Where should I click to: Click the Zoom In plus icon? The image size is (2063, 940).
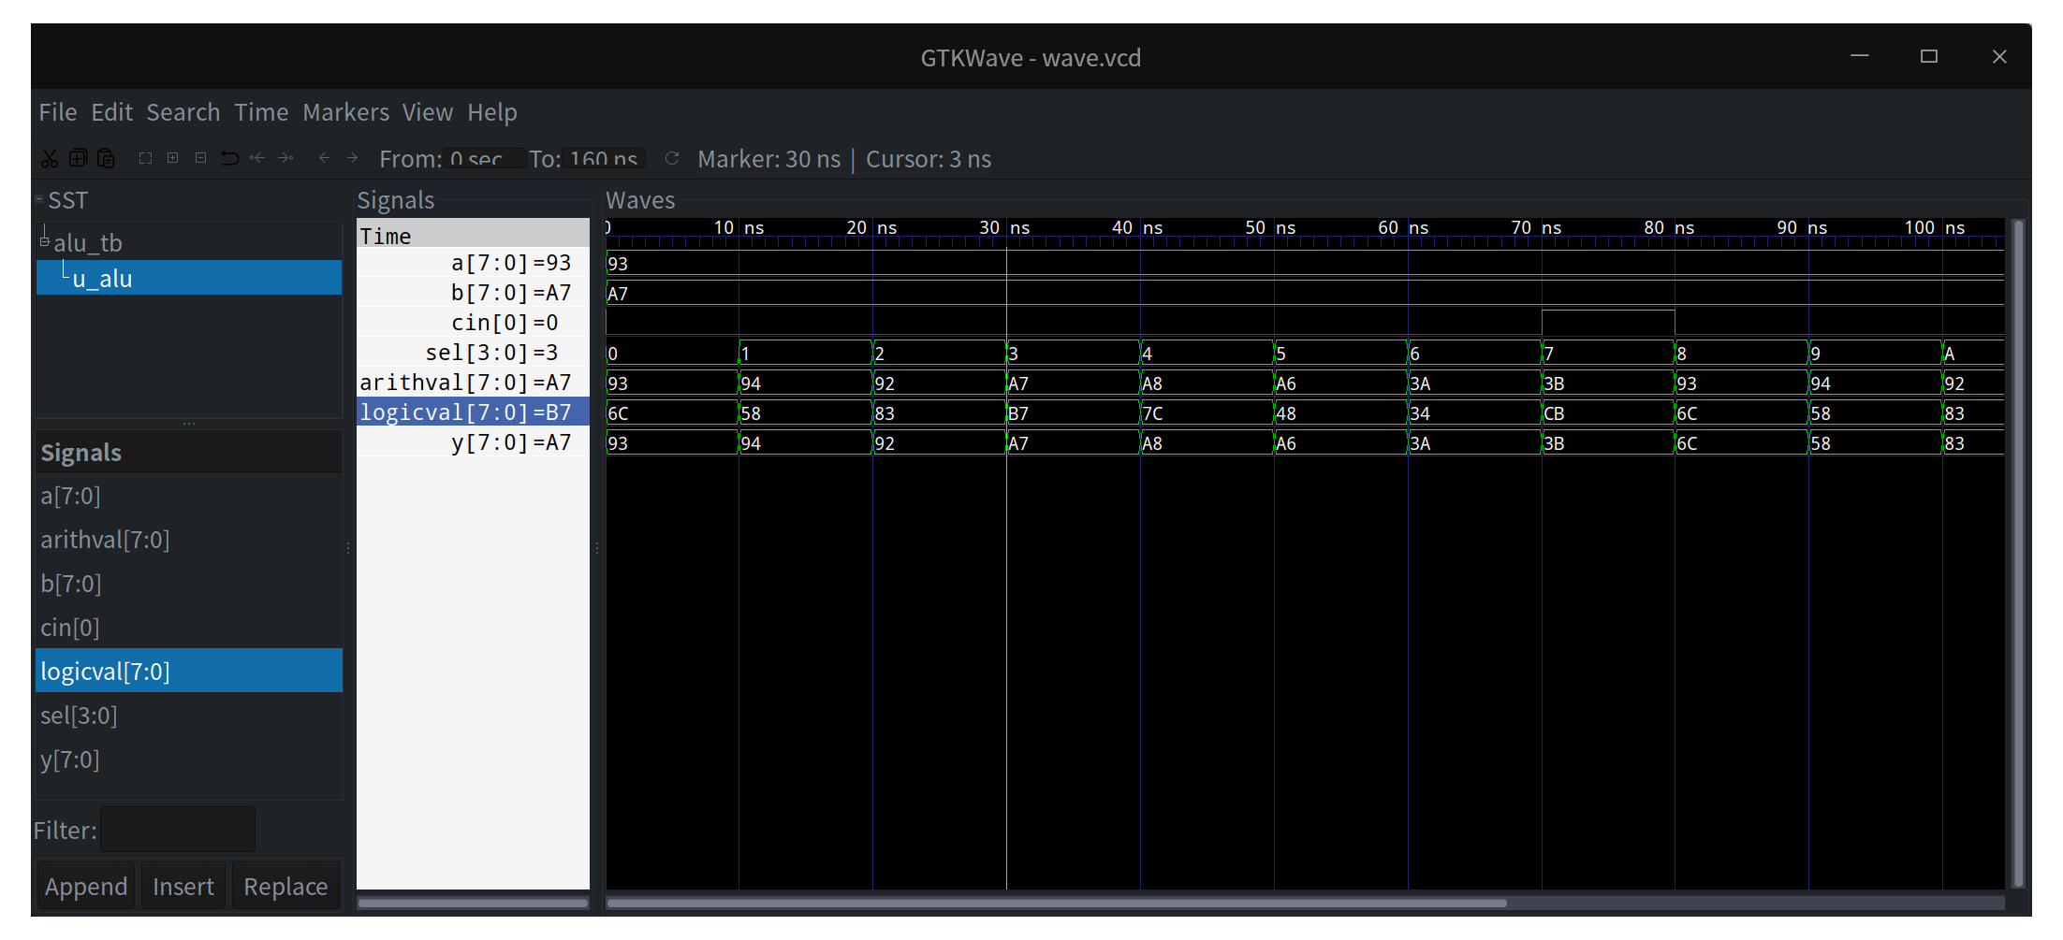click(173, 159)
